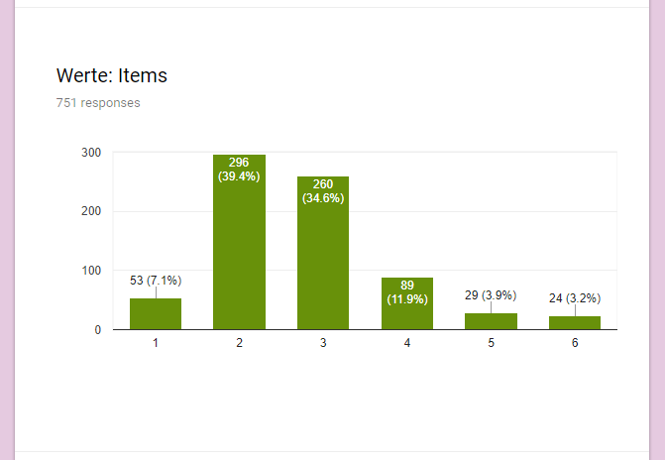Select the tallest bar showing 296 responses
The width and height of the screenshot is (665, 460).
click(239, 242)
